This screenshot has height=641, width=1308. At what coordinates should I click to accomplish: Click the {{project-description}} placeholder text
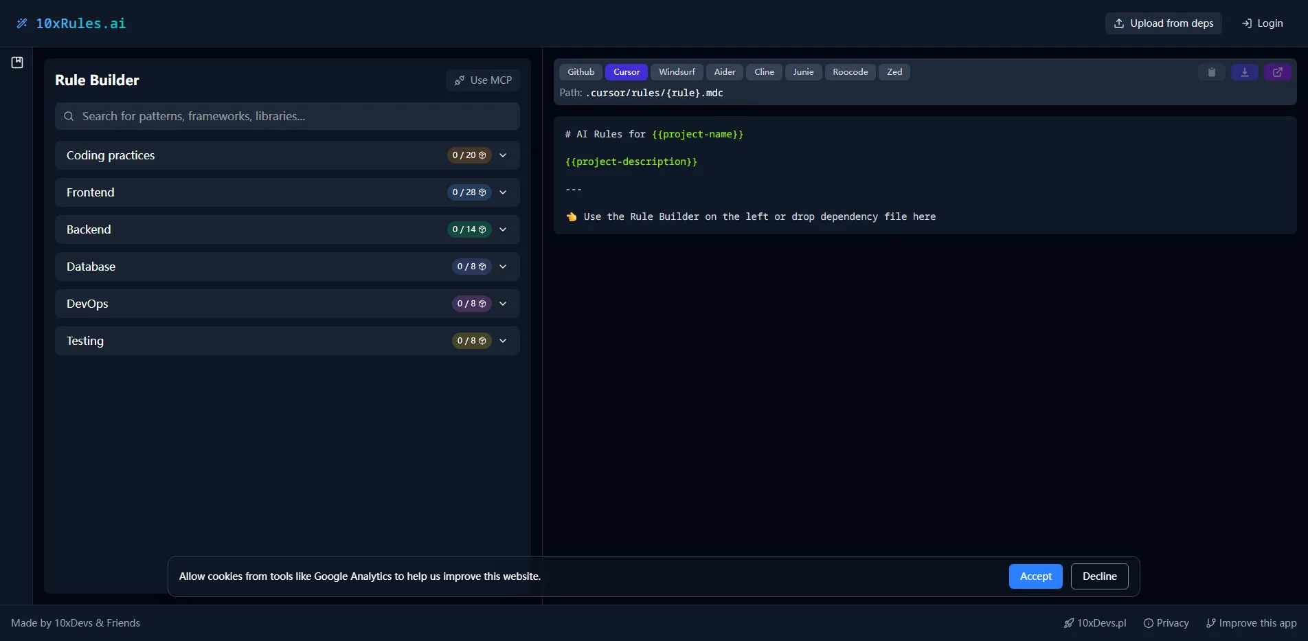pos(631,161)
